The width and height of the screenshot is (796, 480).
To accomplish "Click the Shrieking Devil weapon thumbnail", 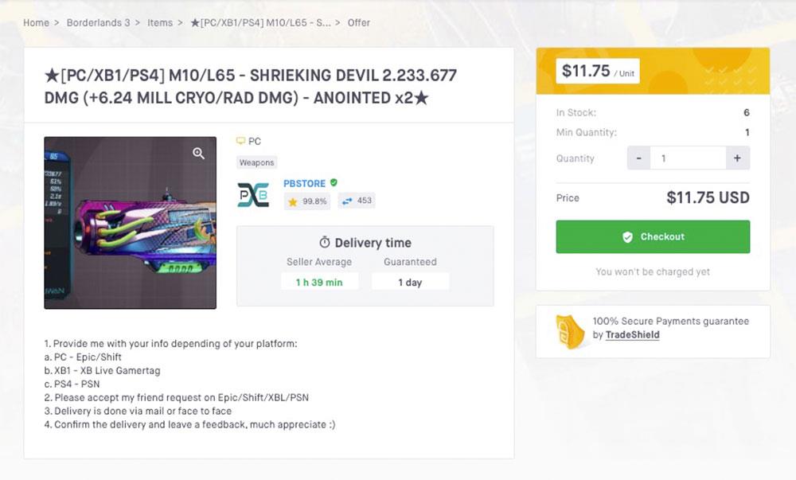I will point(130,223).
